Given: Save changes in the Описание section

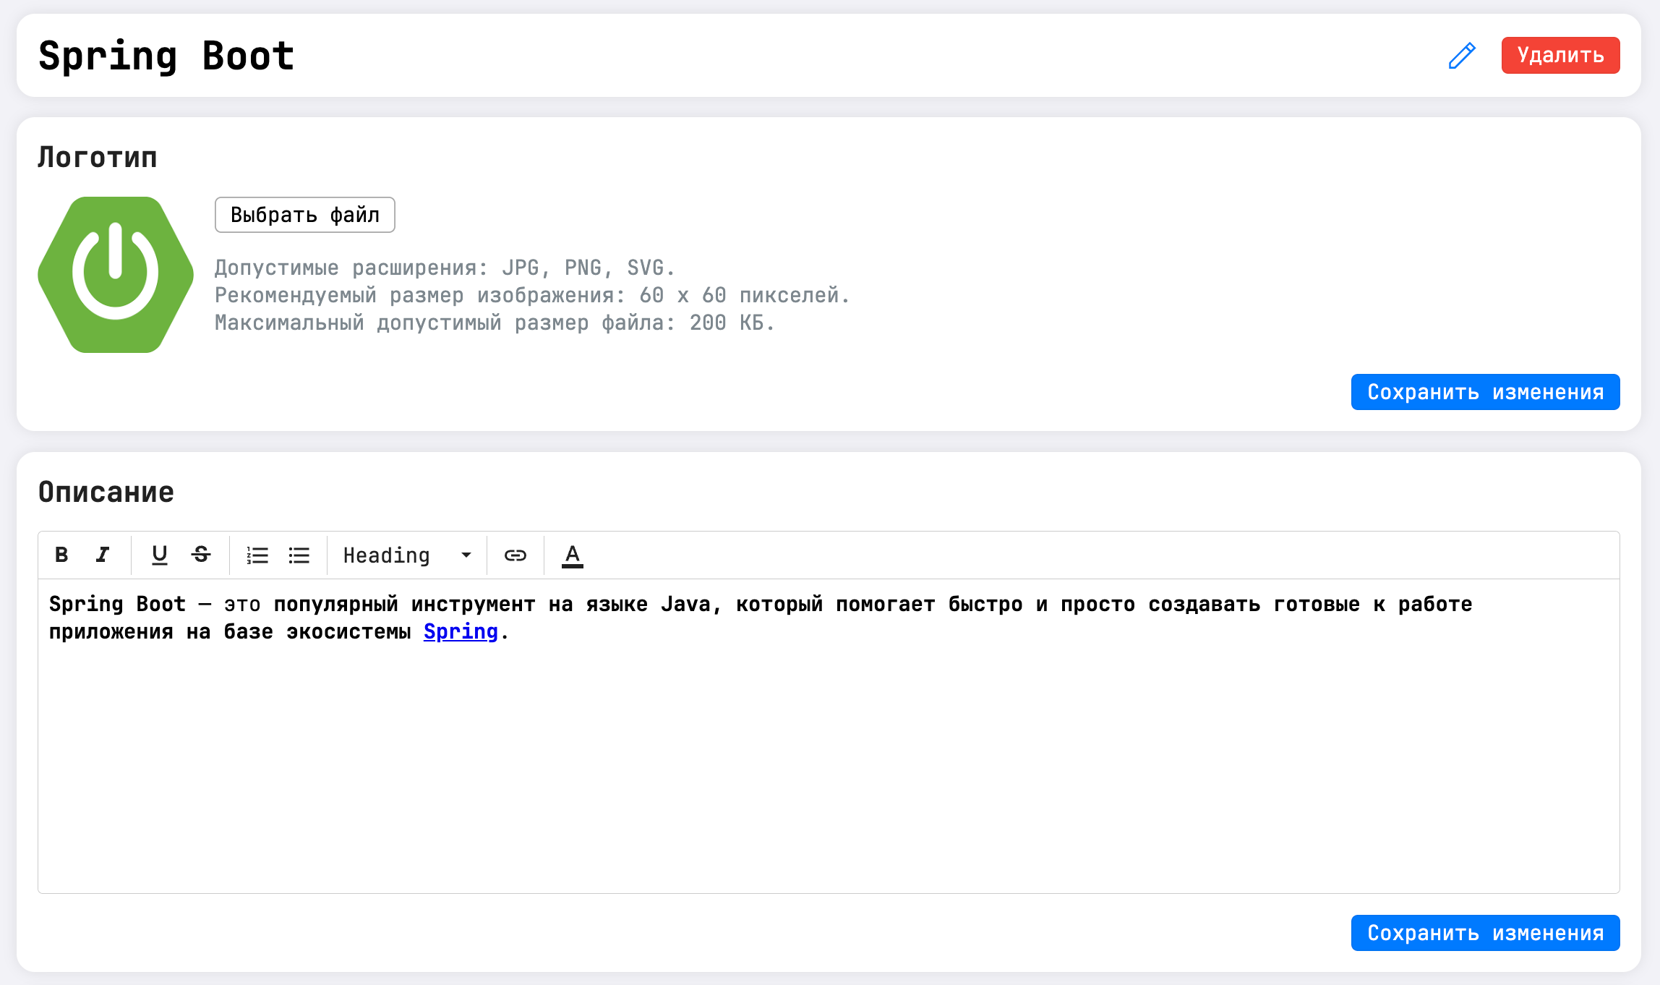Looking at the screenshot, I should coord(1485,933).
